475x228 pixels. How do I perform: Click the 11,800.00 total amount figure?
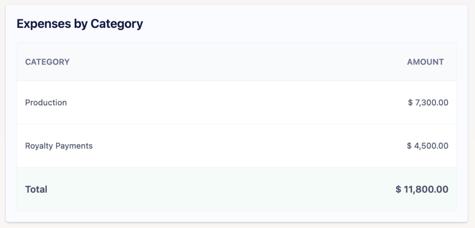click(427, 189)
